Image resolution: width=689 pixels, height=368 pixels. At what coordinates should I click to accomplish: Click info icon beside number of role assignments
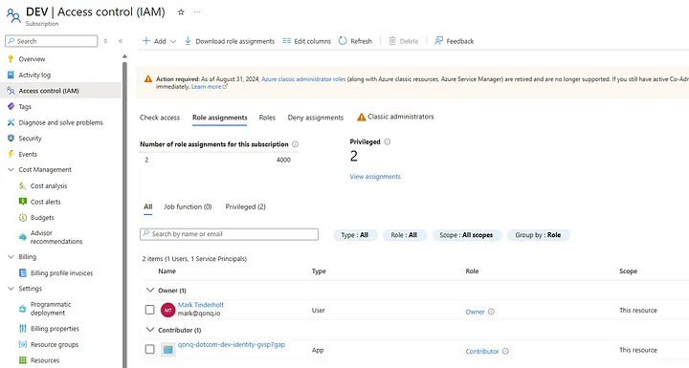tap(296, 144)
